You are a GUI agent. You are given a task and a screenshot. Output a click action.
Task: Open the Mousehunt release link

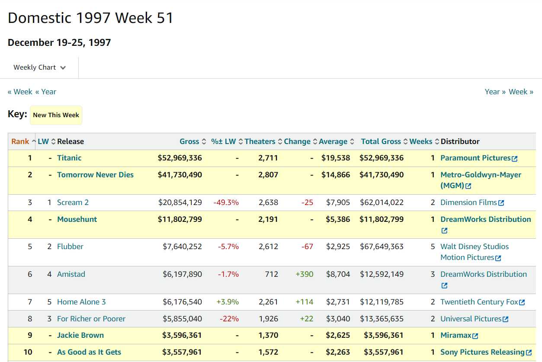pyautogui.click(x=77, y=219)
